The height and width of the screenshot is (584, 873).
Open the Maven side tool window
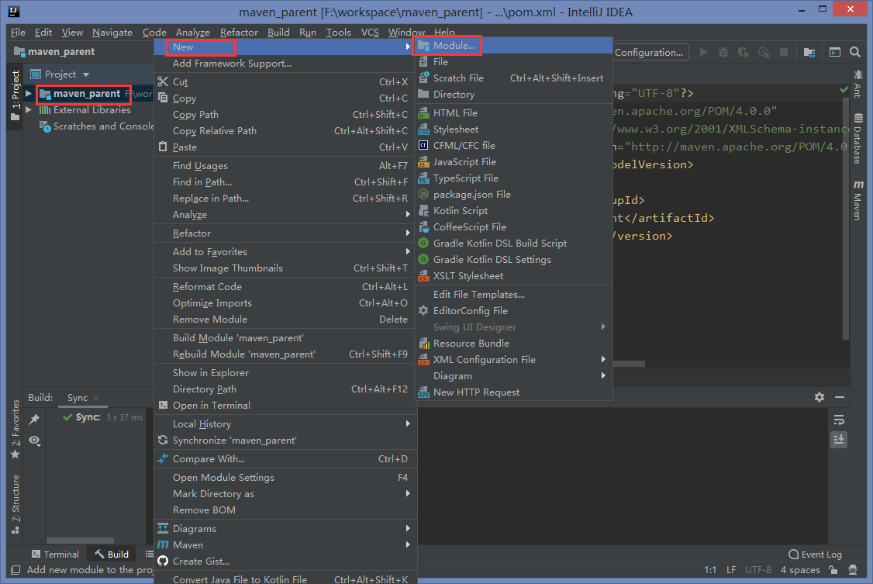coord(858,200)
